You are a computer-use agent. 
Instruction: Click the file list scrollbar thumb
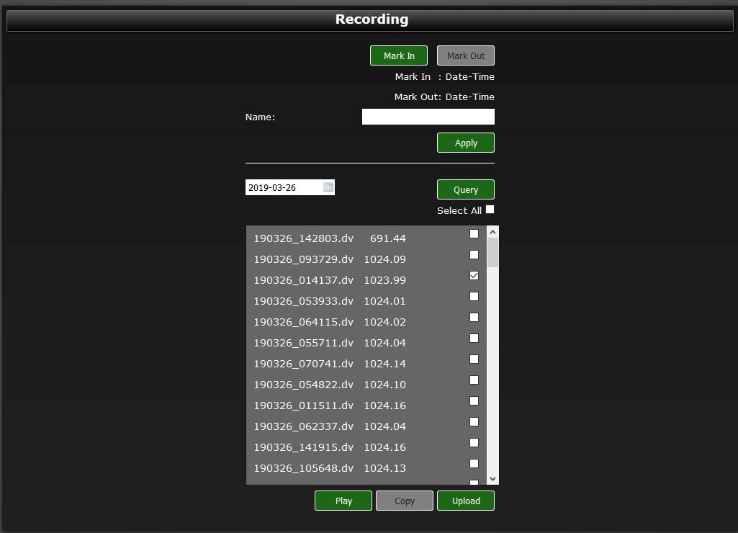pos(492,253)
